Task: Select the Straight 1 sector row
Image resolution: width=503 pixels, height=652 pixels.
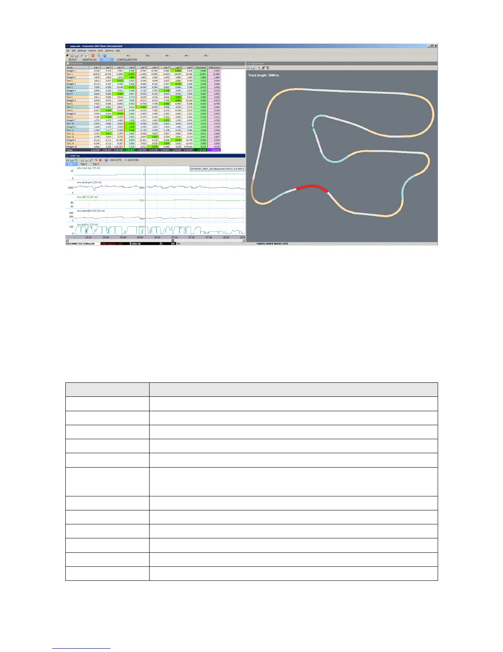Action: click(77, 71)
